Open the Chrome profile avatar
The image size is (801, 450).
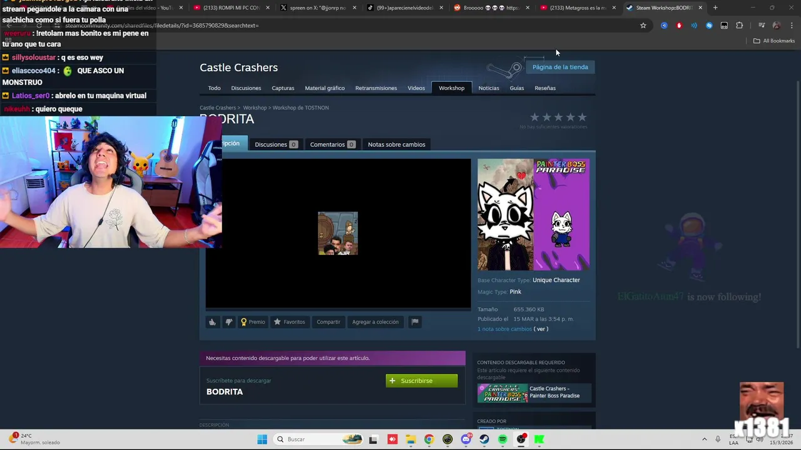tap(777, 26)
